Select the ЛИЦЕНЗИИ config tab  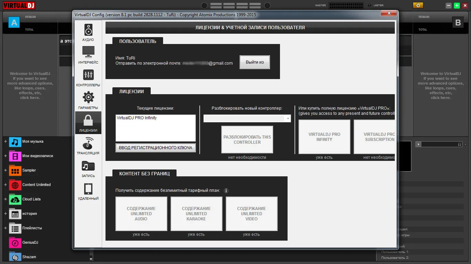pyautogui.click(x=88, y=123)
